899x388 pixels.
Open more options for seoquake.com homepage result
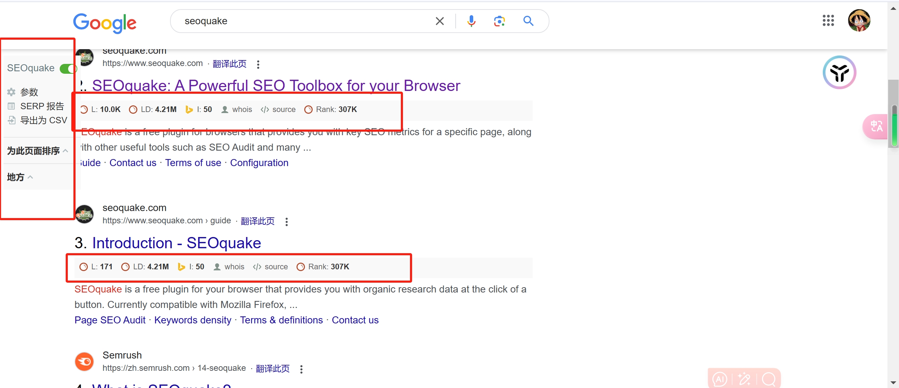[258, 64]
